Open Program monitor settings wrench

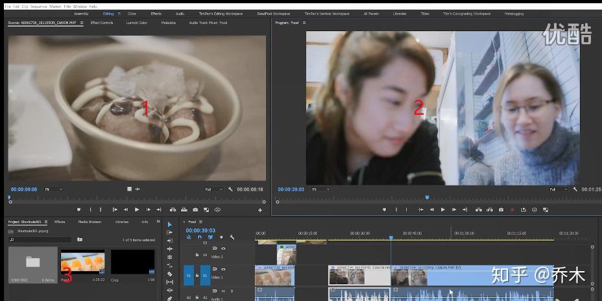click(x=575, y=189)
